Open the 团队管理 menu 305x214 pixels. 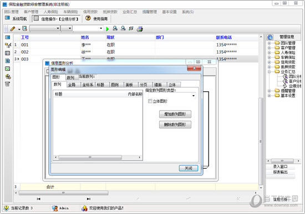click(11, 12)
